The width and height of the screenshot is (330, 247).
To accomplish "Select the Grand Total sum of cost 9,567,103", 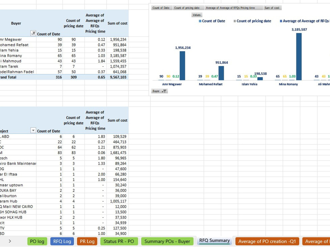I will [117, 77].
